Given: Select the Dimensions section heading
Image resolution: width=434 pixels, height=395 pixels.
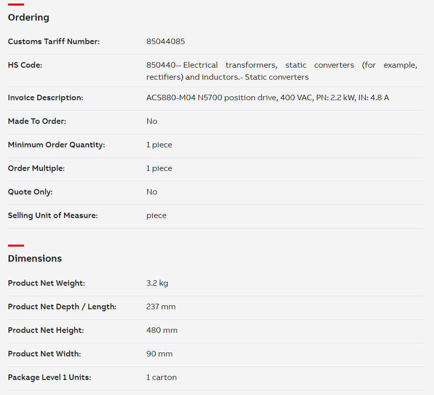Looking at the screenshot, I should (35, 258).
